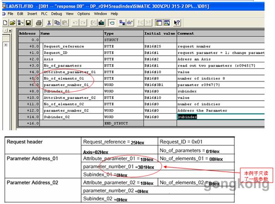Click the highlighted subindex comment field

point(221,117)
